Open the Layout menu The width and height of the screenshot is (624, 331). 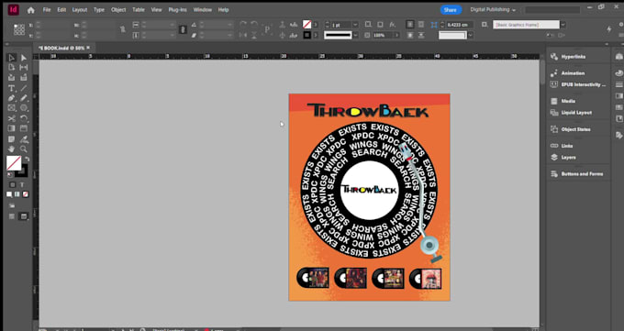pyautogui.click(x=80, y=9)
